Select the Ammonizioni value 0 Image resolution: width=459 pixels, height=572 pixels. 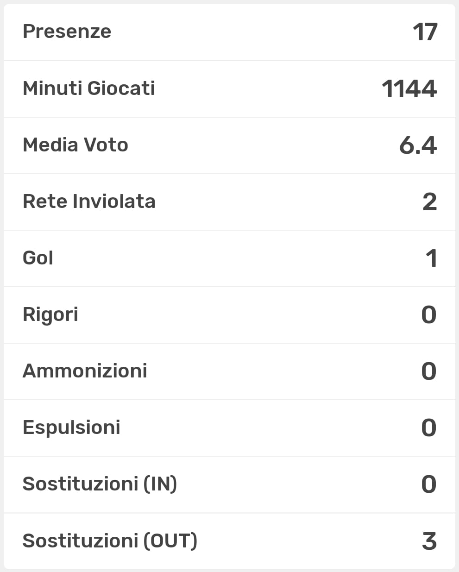429,371
